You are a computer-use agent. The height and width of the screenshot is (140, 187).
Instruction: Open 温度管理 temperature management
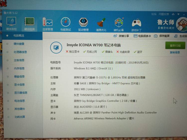tap(48, 24)
